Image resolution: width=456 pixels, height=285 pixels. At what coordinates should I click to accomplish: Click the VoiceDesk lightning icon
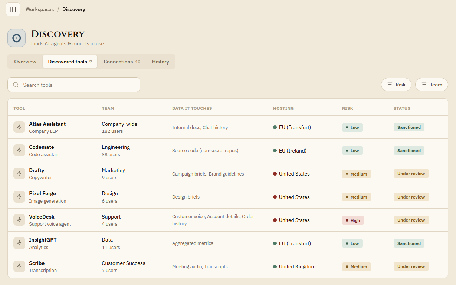(x=19, y=220)
